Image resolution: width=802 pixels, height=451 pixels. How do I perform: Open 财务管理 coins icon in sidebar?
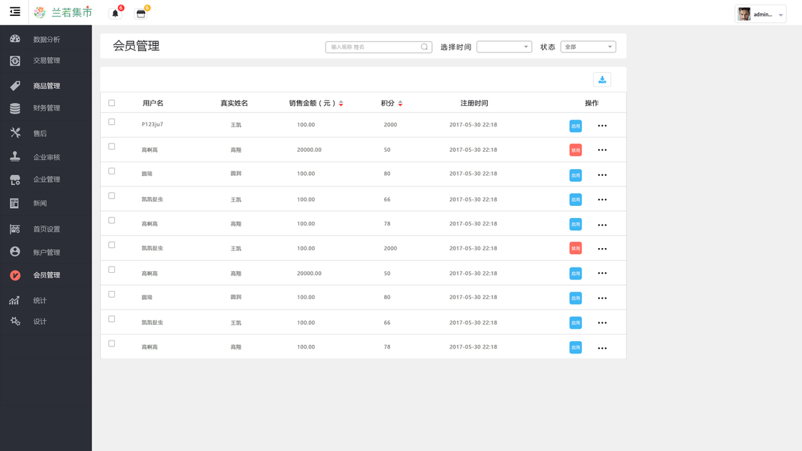click(x=15, y=108)
